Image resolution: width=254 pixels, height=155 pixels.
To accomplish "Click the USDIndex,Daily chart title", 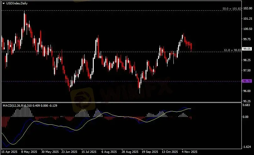I will tap(17, 3).
